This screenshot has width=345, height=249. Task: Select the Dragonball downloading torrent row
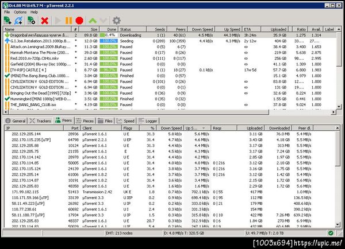170,35
